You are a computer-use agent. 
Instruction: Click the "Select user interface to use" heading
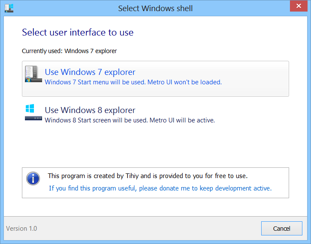point(78,32)
